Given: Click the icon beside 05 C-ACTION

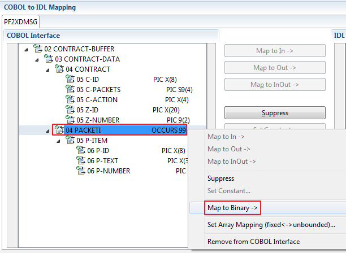Looking at the screenshot, I should (70, 99).
